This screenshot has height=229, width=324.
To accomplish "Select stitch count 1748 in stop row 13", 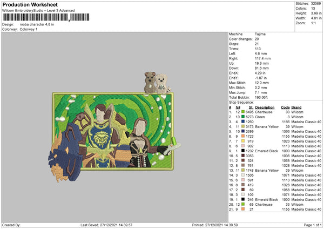I will tap(249, 171).
